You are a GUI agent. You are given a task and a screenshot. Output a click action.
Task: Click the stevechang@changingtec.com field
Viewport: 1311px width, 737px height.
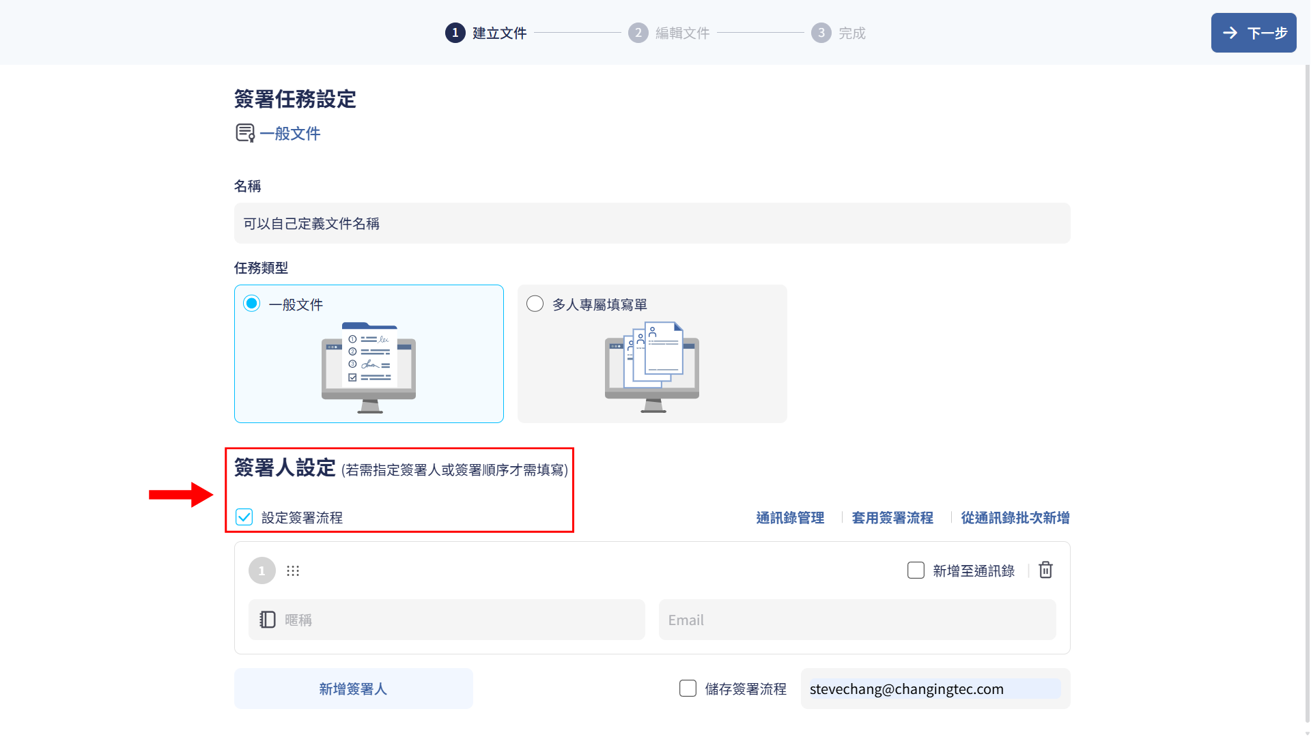point(935,689)
